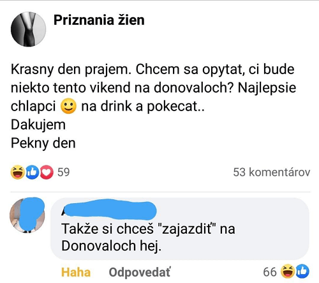Click Odpovedať to reply to the comment
Viewport: 319px width, 283px height.
pos(140,272)
